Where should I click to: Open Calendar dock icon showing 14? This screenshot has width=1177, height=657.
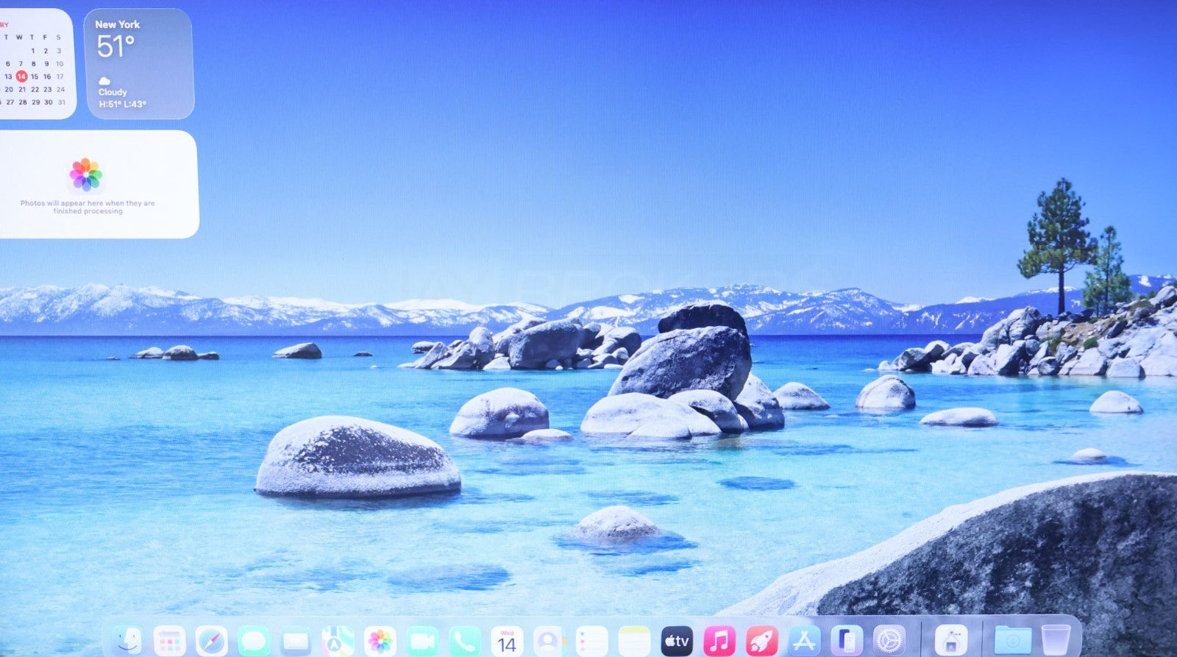coord(507,641)
